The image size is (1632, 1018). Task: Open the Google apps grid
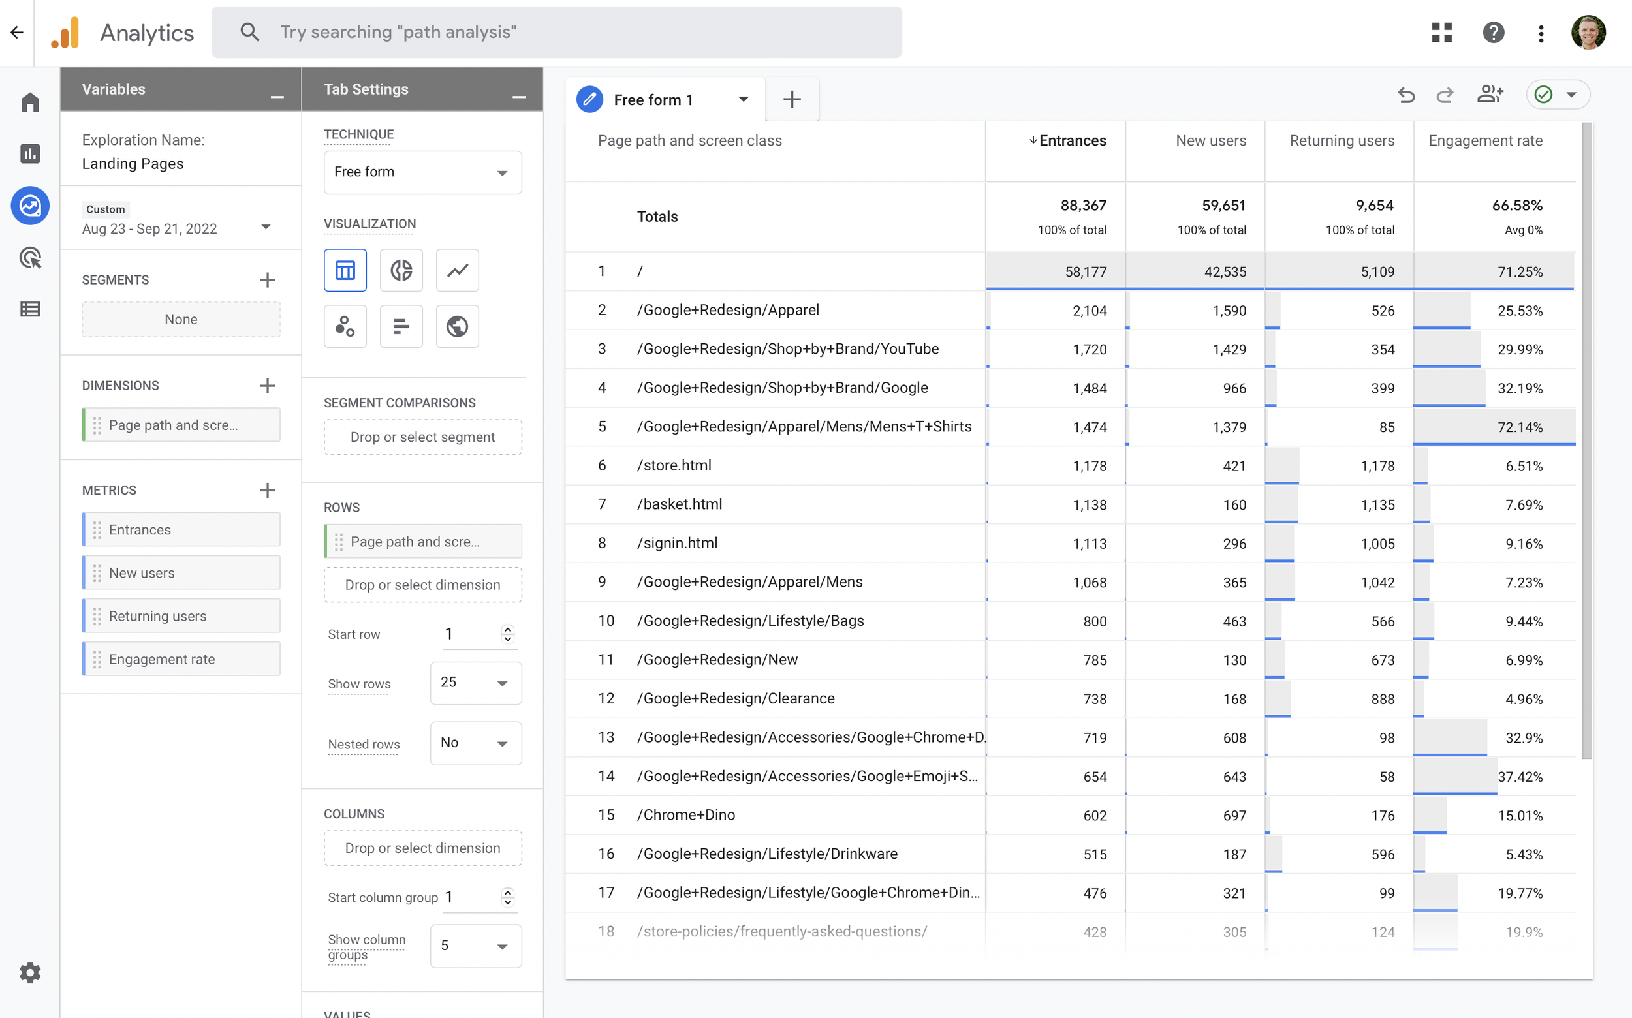1441,31
